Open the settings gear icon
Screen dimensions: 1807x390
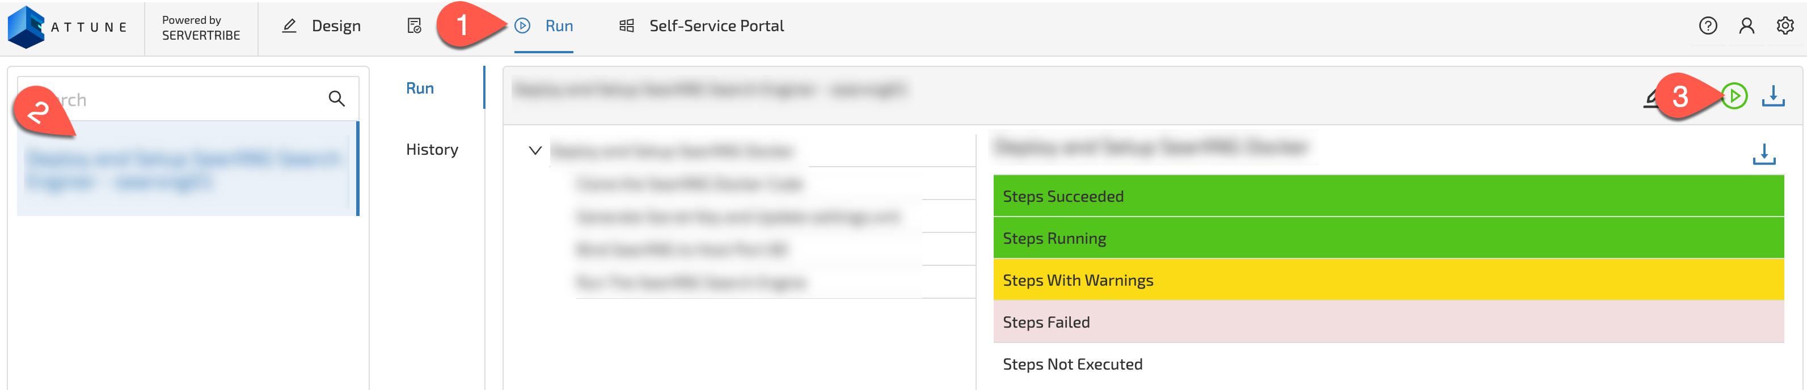(1785, 26)
